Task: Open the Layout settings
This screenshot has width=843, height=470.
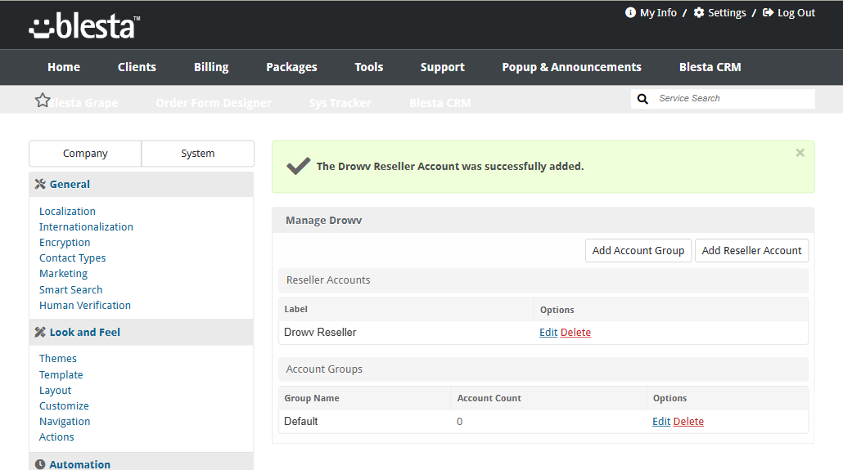Action: (x=55, y=391)
